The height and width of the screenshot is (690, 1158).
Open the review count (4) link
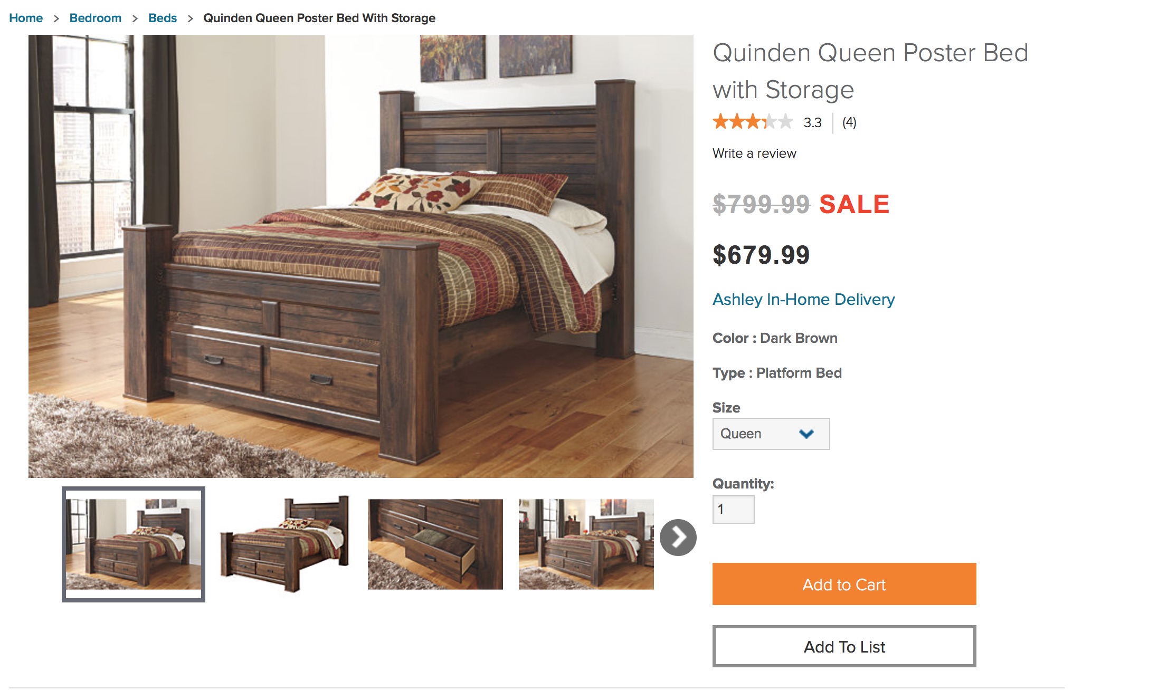point(849,122)
